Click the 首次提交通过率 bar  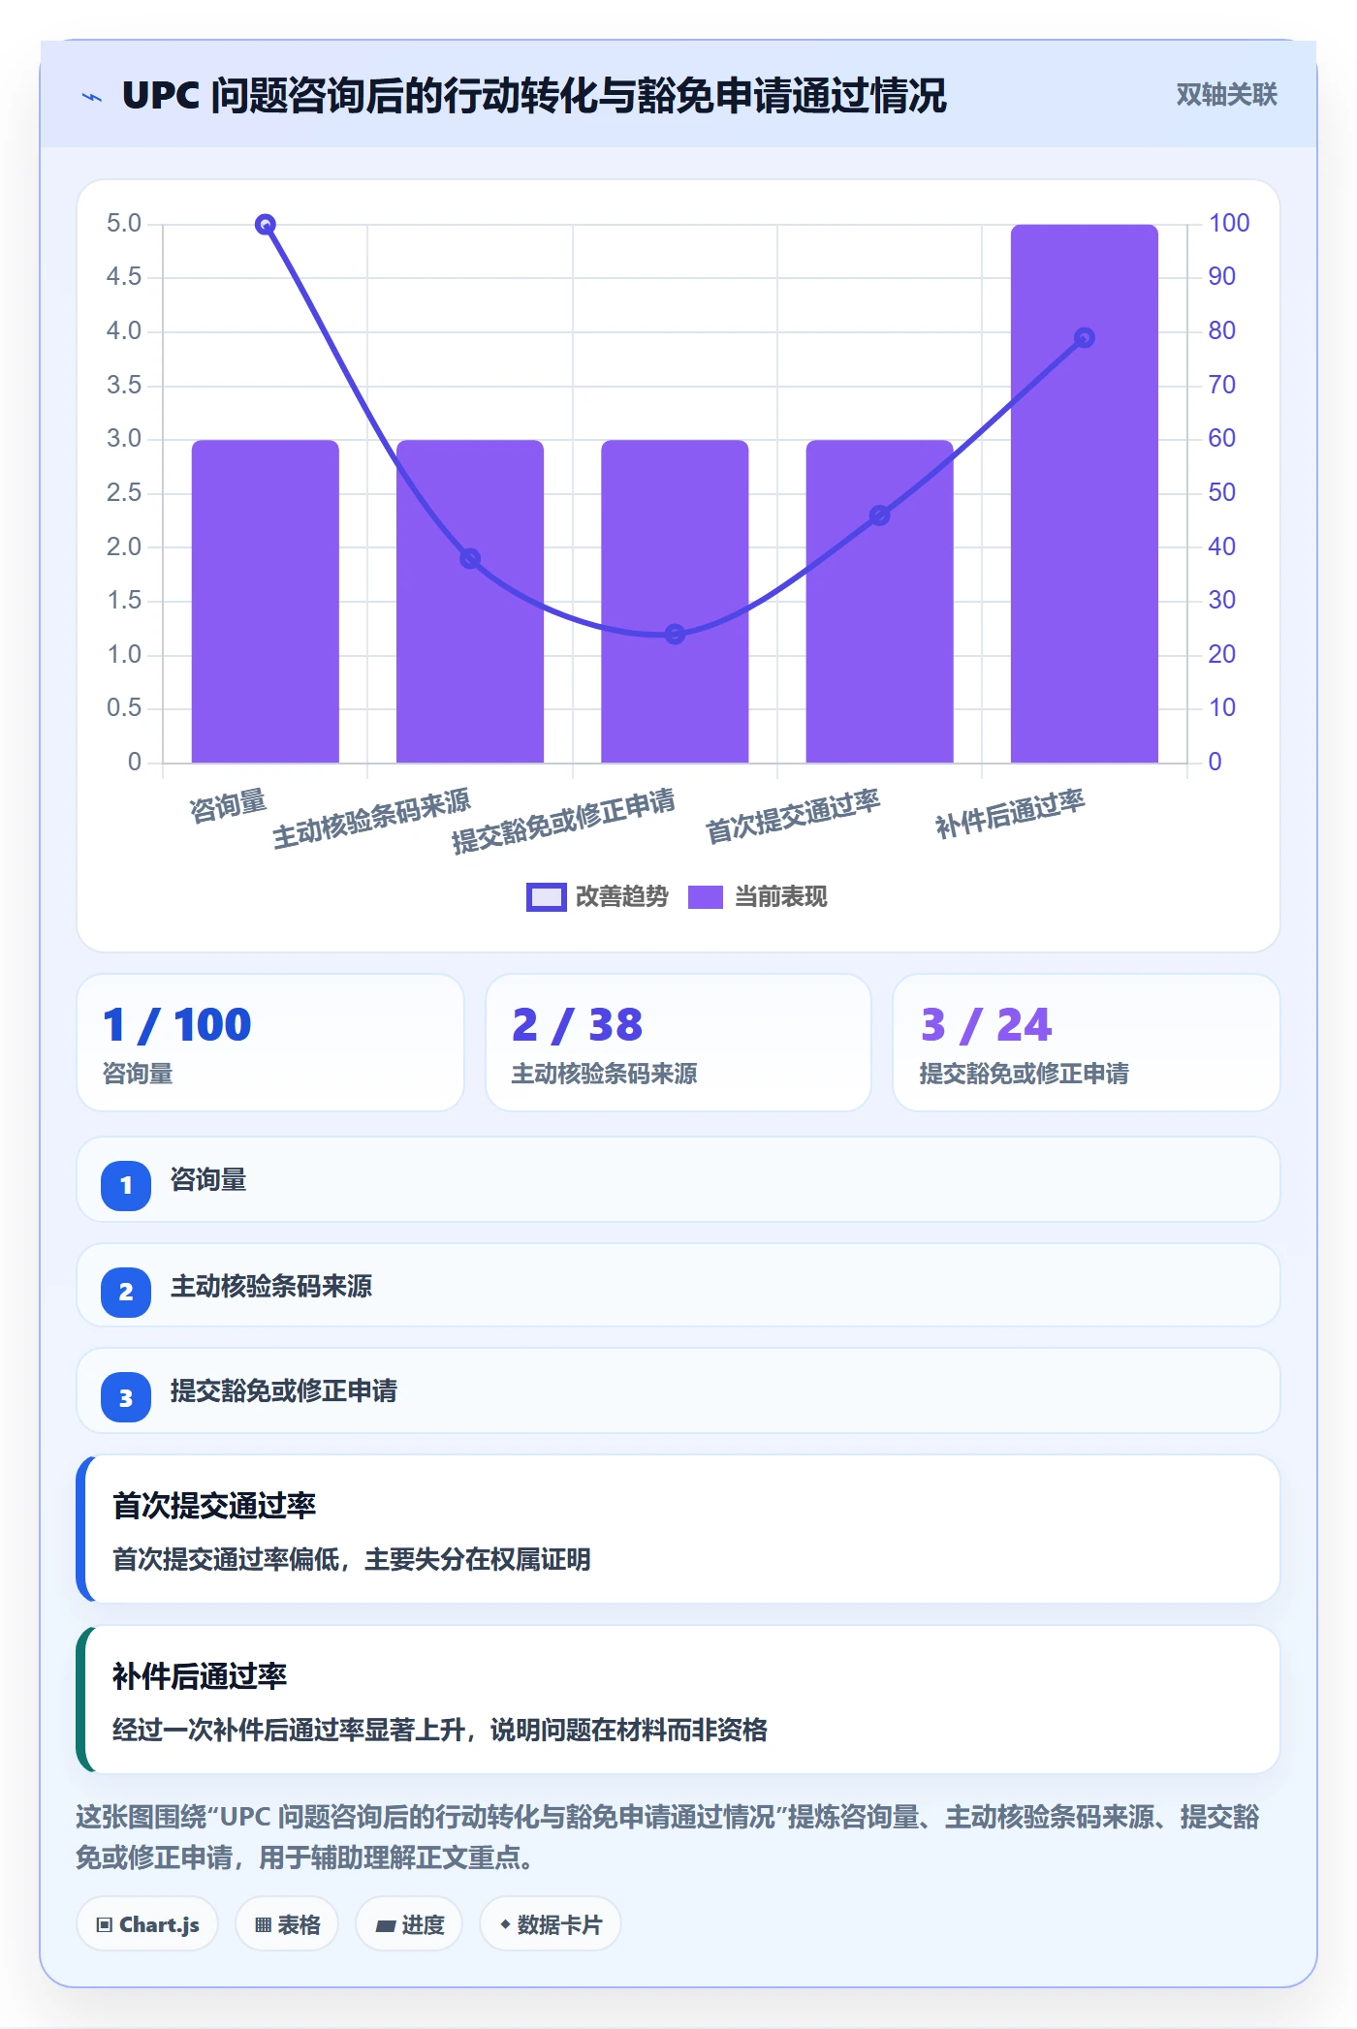pos(879,601)
